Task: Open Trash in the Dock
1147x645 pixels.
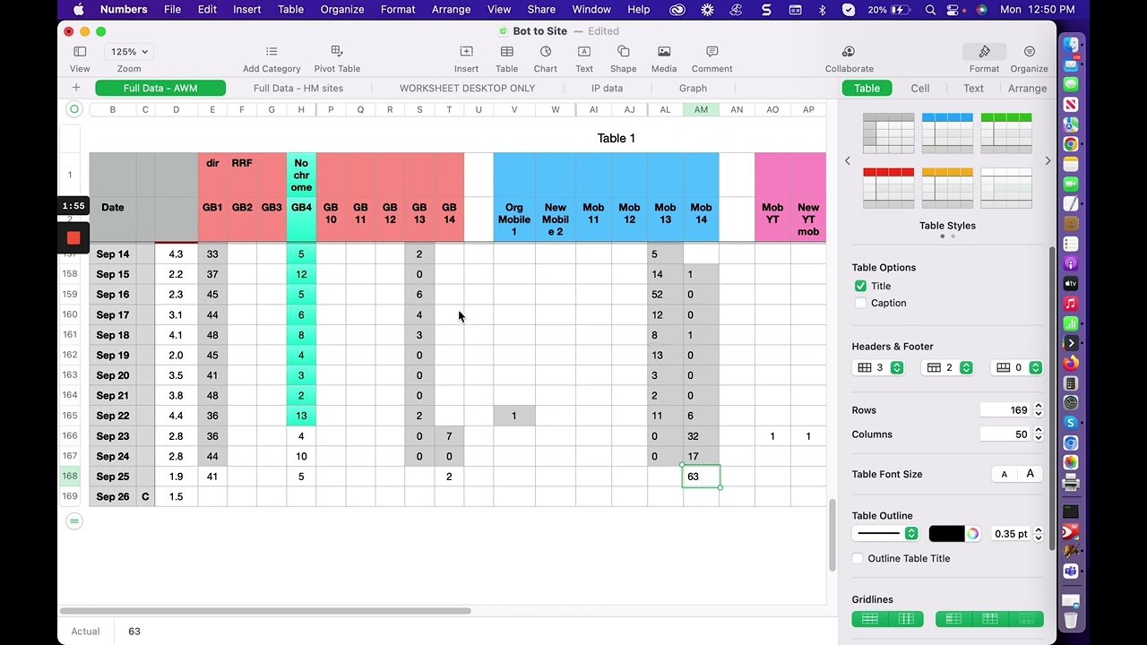Action: tap(1071, 620)
